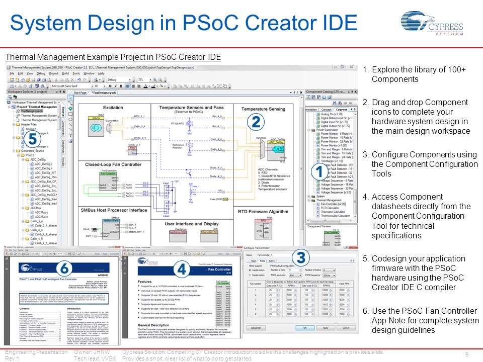483x362 pixels.
Task: Click the Redo arrow in the toolbar
Action: (85, 80)
